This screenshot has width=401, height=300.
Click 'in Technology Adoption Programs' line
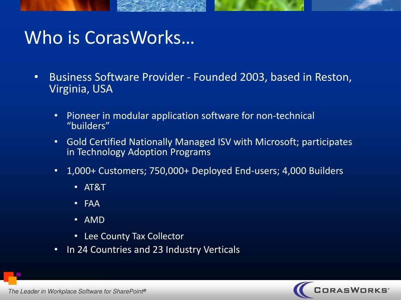[x=139, y=152]
